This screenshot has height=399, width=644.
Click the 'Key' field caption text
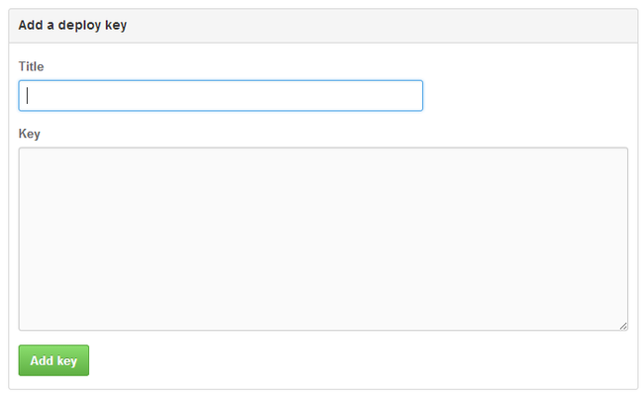tap(29, 134)
